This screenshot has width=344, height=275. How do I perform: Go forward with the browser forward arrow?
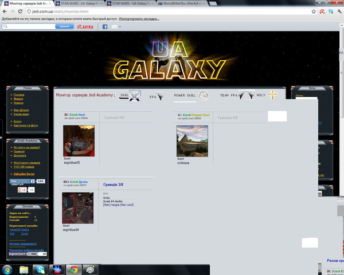click(x=12, y=11)
